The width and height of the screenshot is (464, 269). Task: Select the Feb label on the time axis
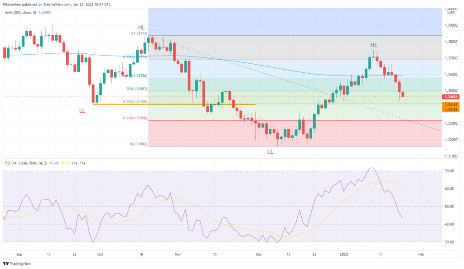tap(421, 254)
